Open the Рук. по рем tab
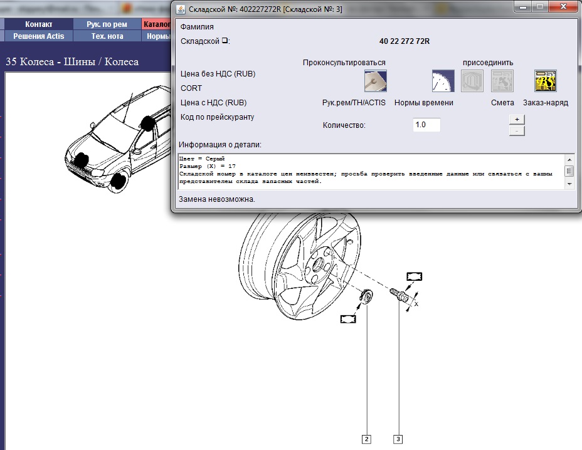The image size is (582, 450). coord(107,24)
